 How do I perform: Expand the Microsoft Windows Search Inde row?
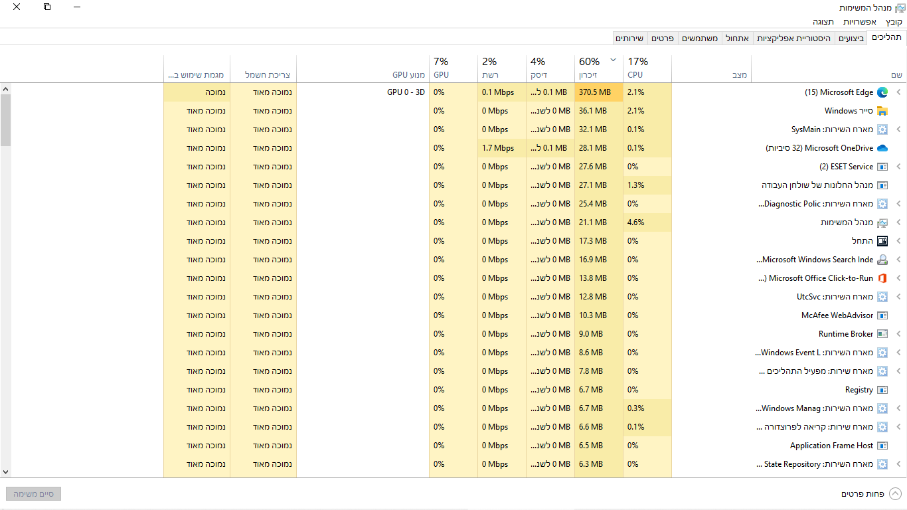tap(899, 260)
